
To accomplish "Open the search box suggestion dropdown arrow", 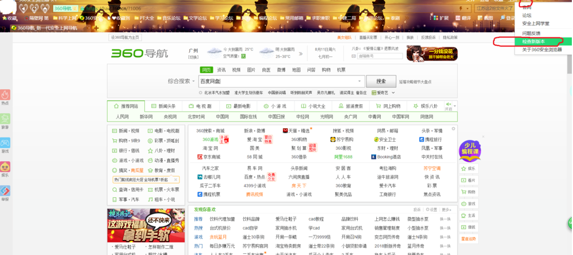I will [359, 81].
